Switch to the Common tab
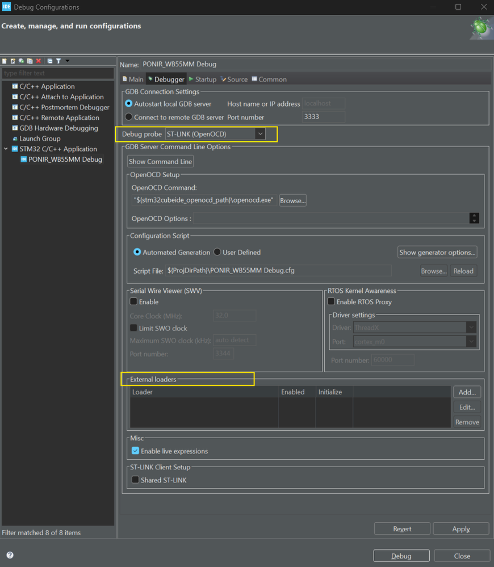This screenshot has height=567, width=494. pos(269,79)
